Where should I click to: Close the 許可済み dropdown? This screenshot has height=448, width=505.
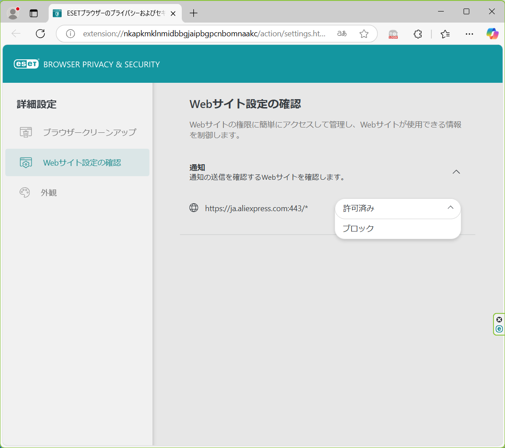click(x=398, y=209)
